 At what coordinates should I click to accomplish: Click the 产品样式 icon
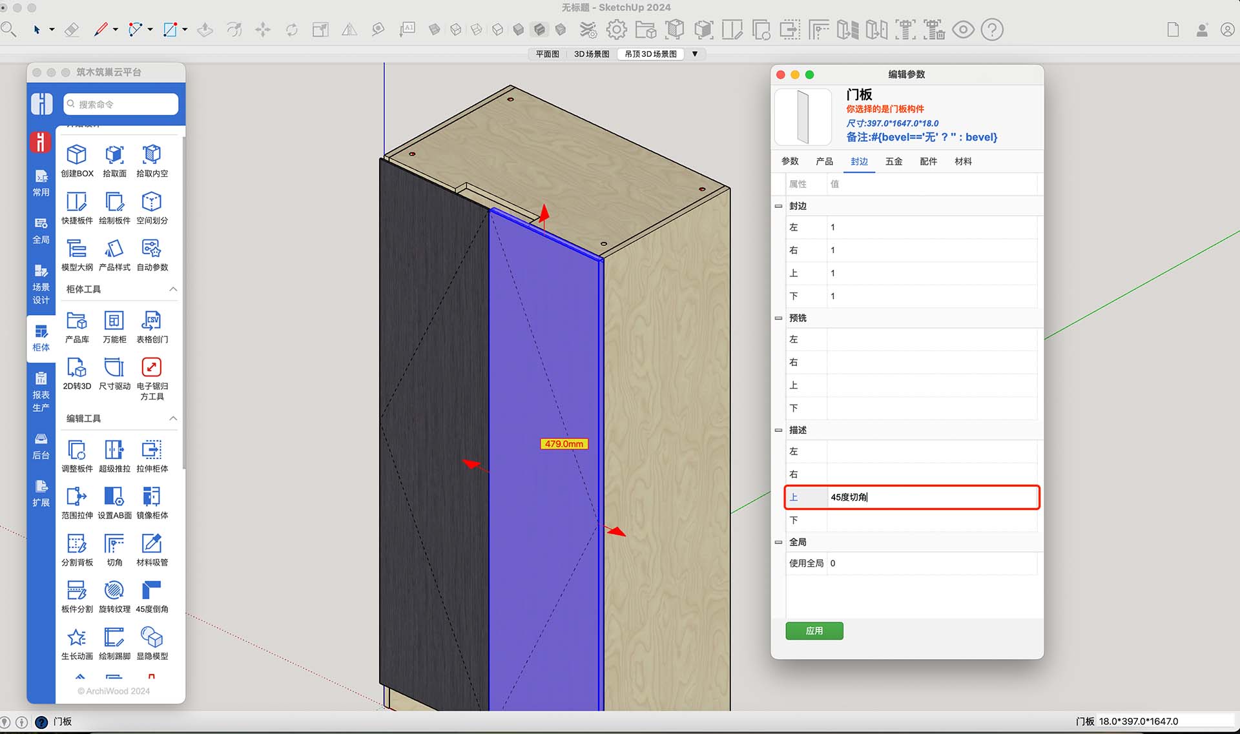(x=114, y=248)
